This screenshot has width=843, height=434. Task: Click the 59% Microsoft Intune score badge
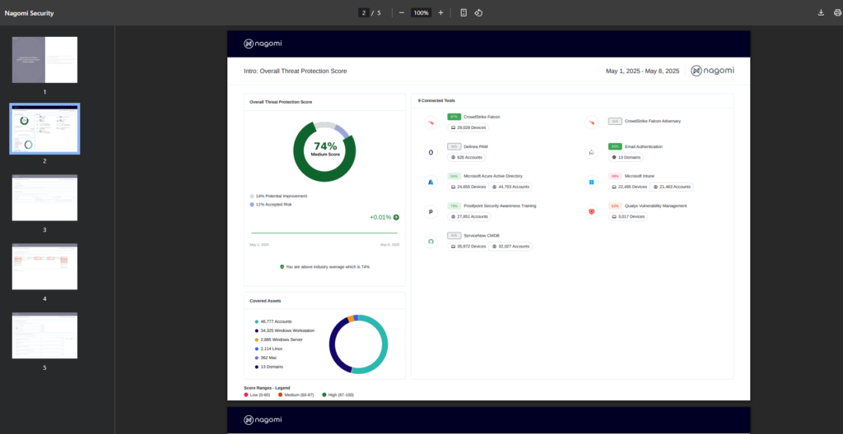click(x=614, y=176)
